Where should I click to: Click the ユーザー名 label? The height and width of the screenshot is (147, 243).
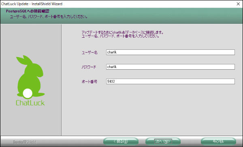[x=90, y=53]
